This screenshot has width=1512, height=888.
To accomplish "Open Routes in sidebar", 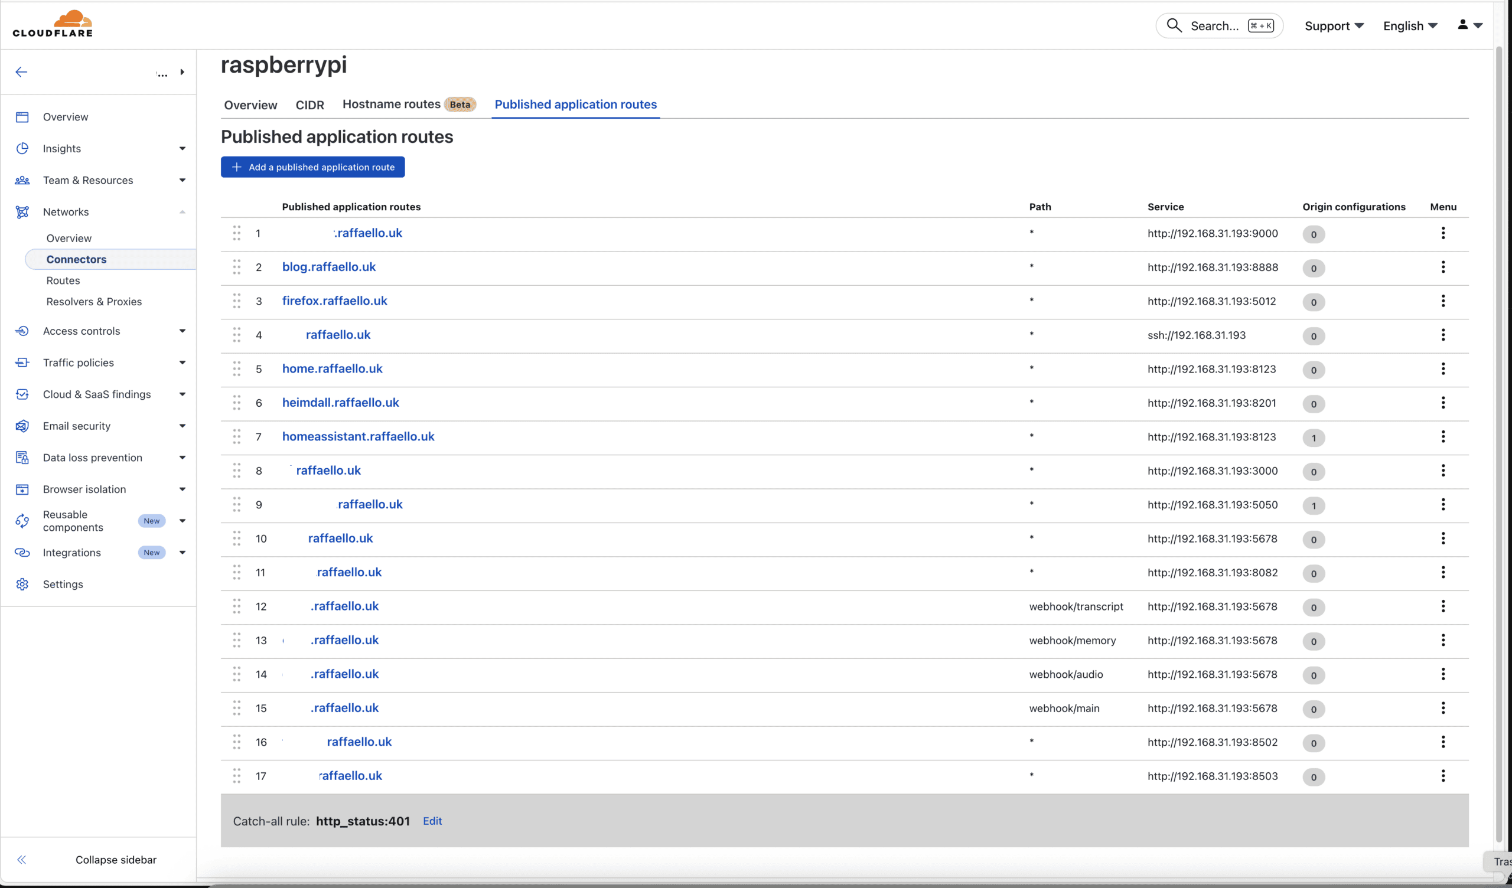I will (x=63, y=280).
